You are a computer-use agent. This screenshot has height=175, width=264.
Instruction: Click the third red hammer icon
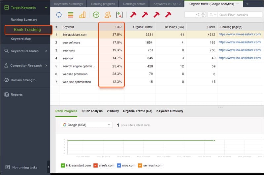click(156, 15)
